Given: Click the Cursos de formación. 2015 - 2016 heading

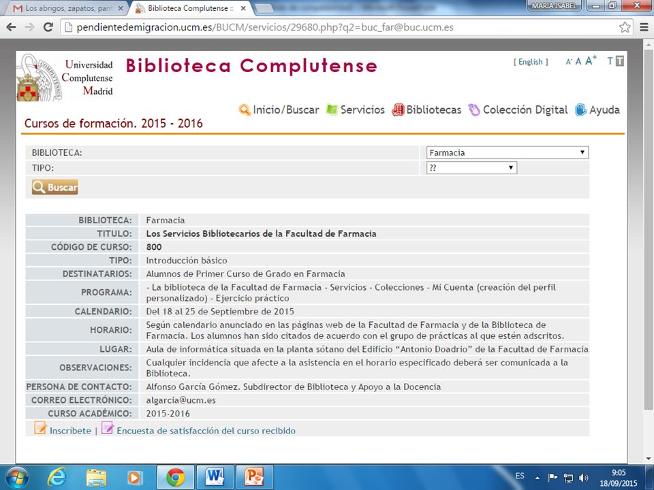Looking at the screenshot, I should (x=114, y=123).
